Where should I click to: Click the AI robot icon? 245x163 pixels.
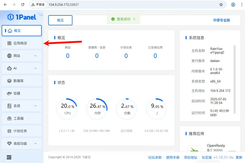[9, 68]
